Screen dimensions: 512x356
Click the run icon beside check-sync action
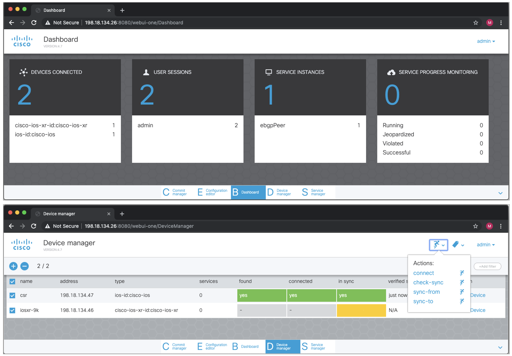(462, 282)
